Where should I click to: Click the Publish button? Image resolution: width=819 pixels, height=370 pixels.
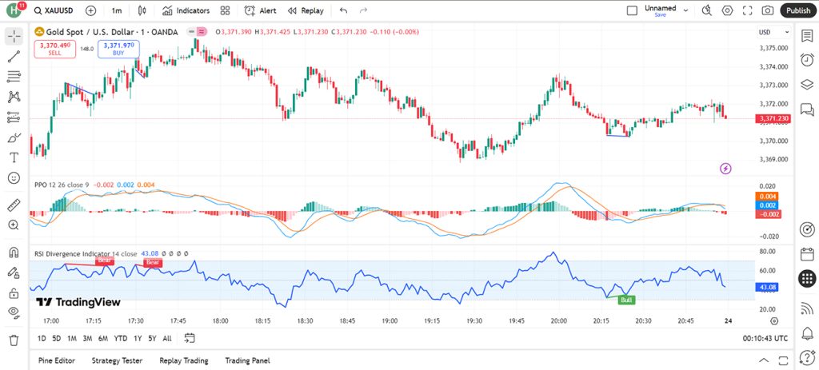(x=798, y=10)
